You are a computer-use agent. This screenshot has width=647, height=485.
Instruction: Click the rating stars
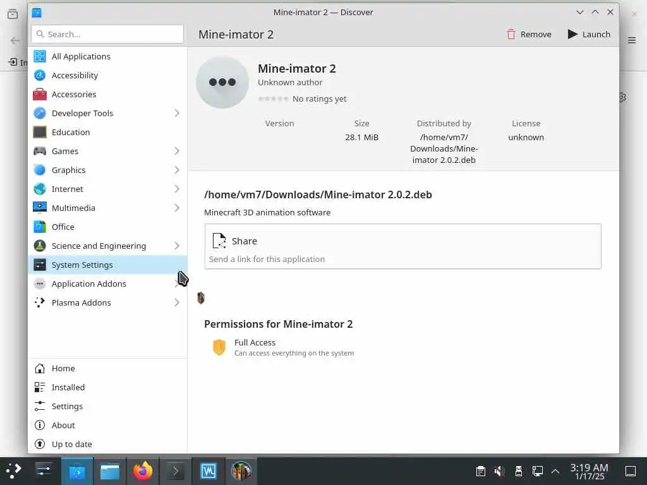point(273,99)
